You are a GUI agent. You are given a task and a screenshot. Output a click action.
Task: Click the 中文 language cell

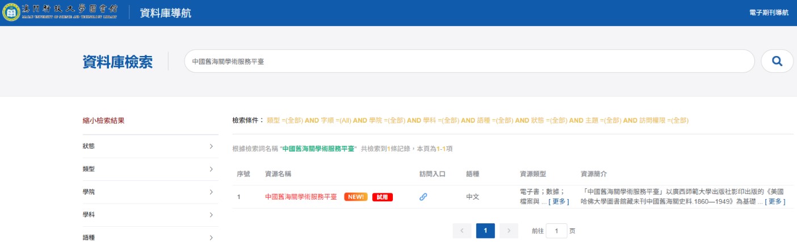[472, 197]
